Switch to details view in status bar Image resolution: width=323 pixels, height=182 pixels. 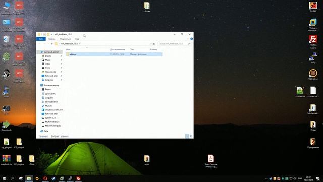tap(187, 136)
